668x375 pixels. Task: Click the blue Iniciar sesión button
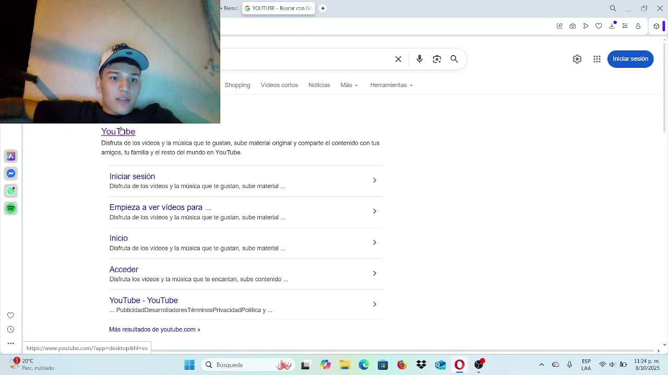pyautogui.click(x=630, y=59)
